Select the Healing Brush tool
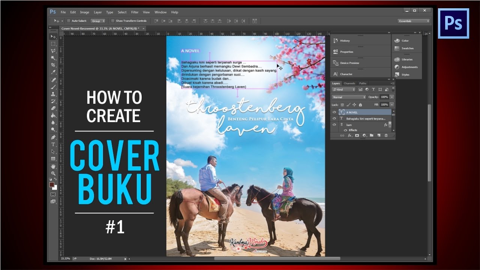480x270 pixels. click(x=53, y=80)
